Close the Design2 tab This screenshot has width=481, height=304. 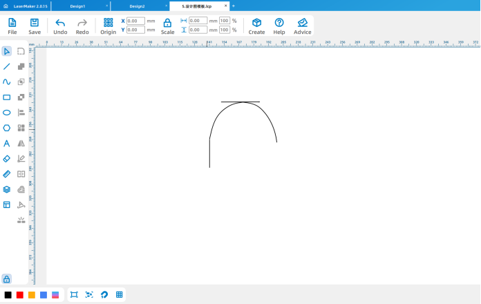tap(167, 6)
